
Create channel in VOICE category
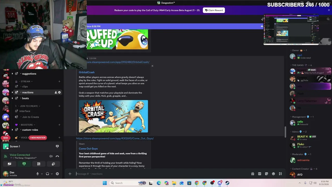[59, 138]
